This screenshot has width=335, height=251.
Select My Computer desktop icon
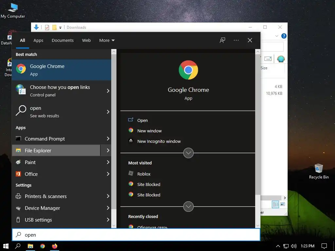point(13,10)
